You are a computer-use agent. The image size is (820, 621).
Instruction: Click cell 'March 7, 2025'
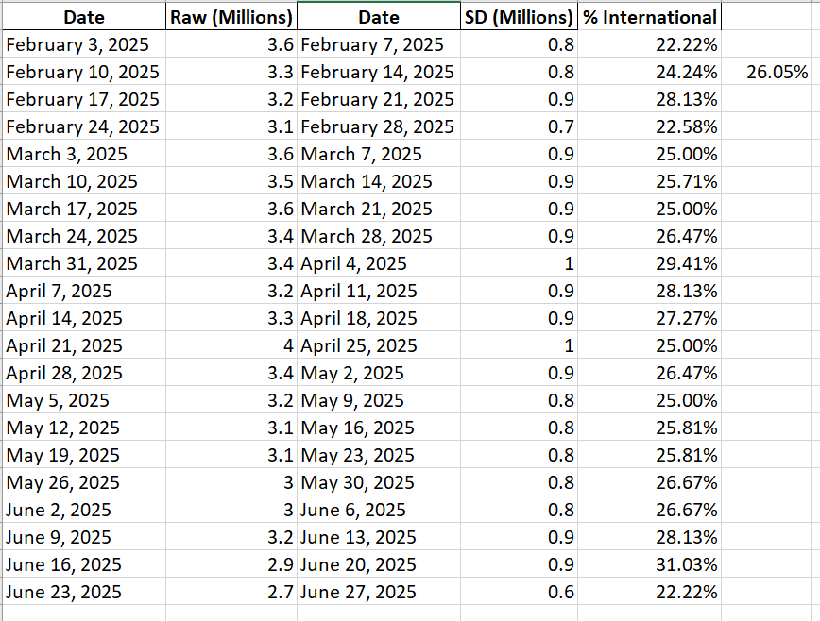click(x=379, y=154)
